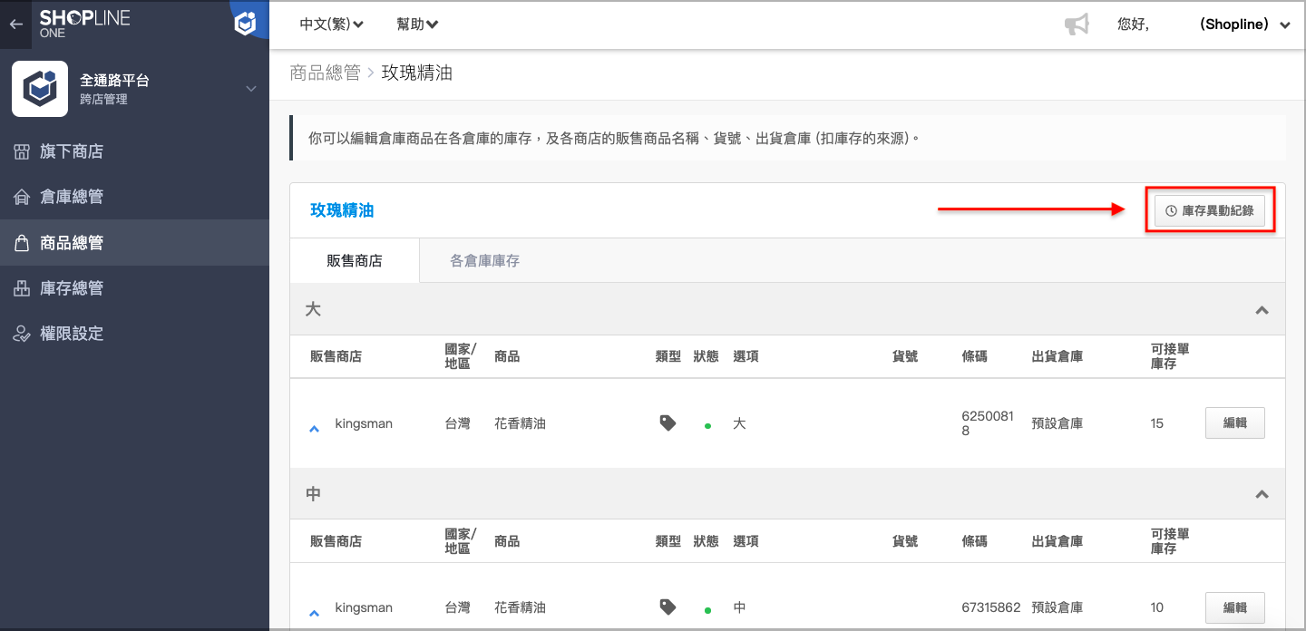Toggle the kingsman row arrow under 中
This screenshot has height=631, width=1306.
314,614
